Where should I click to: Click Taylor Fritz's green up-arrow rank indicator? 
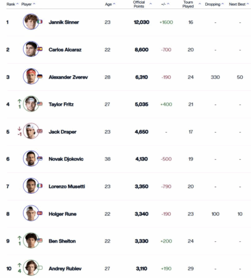tap(19, 101)
